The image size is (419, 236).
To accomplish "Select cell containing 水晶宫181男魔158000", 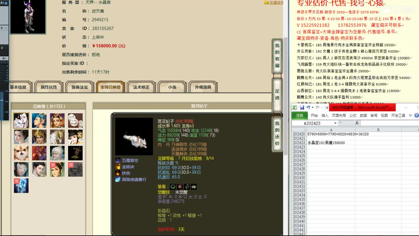I will (x=331, y=143).
